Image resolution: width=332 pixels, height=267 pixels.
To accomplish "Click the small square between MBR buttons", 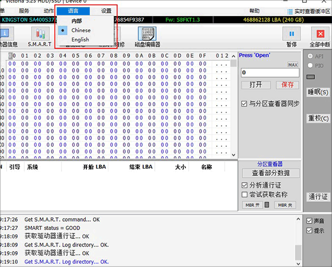I will 267,205.
